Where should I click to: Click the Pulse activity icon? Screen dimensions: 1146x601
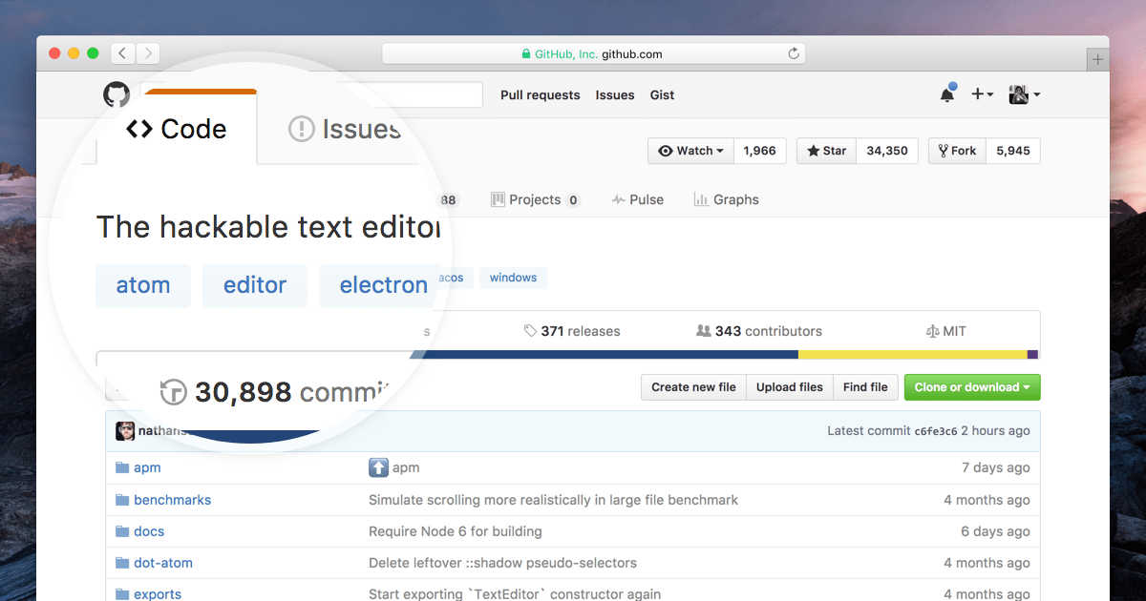pos(617,198)
